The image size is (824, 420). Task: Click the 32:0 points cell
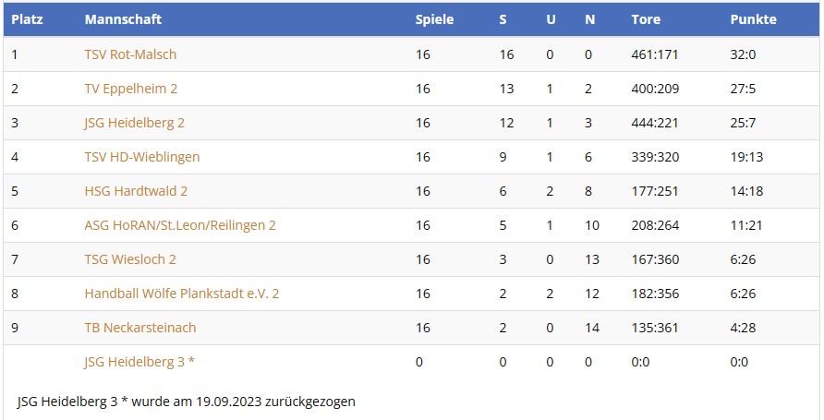743,54
